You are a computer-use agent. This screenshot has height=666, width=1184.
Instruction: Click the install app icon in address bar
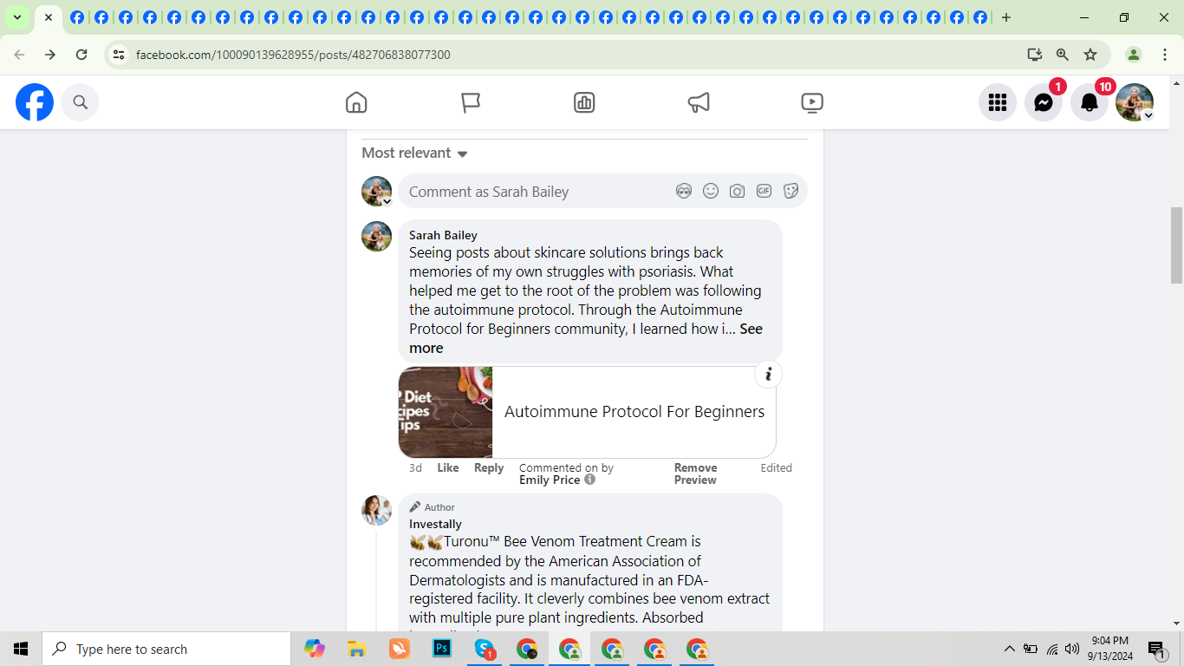tap(1034, 55)
